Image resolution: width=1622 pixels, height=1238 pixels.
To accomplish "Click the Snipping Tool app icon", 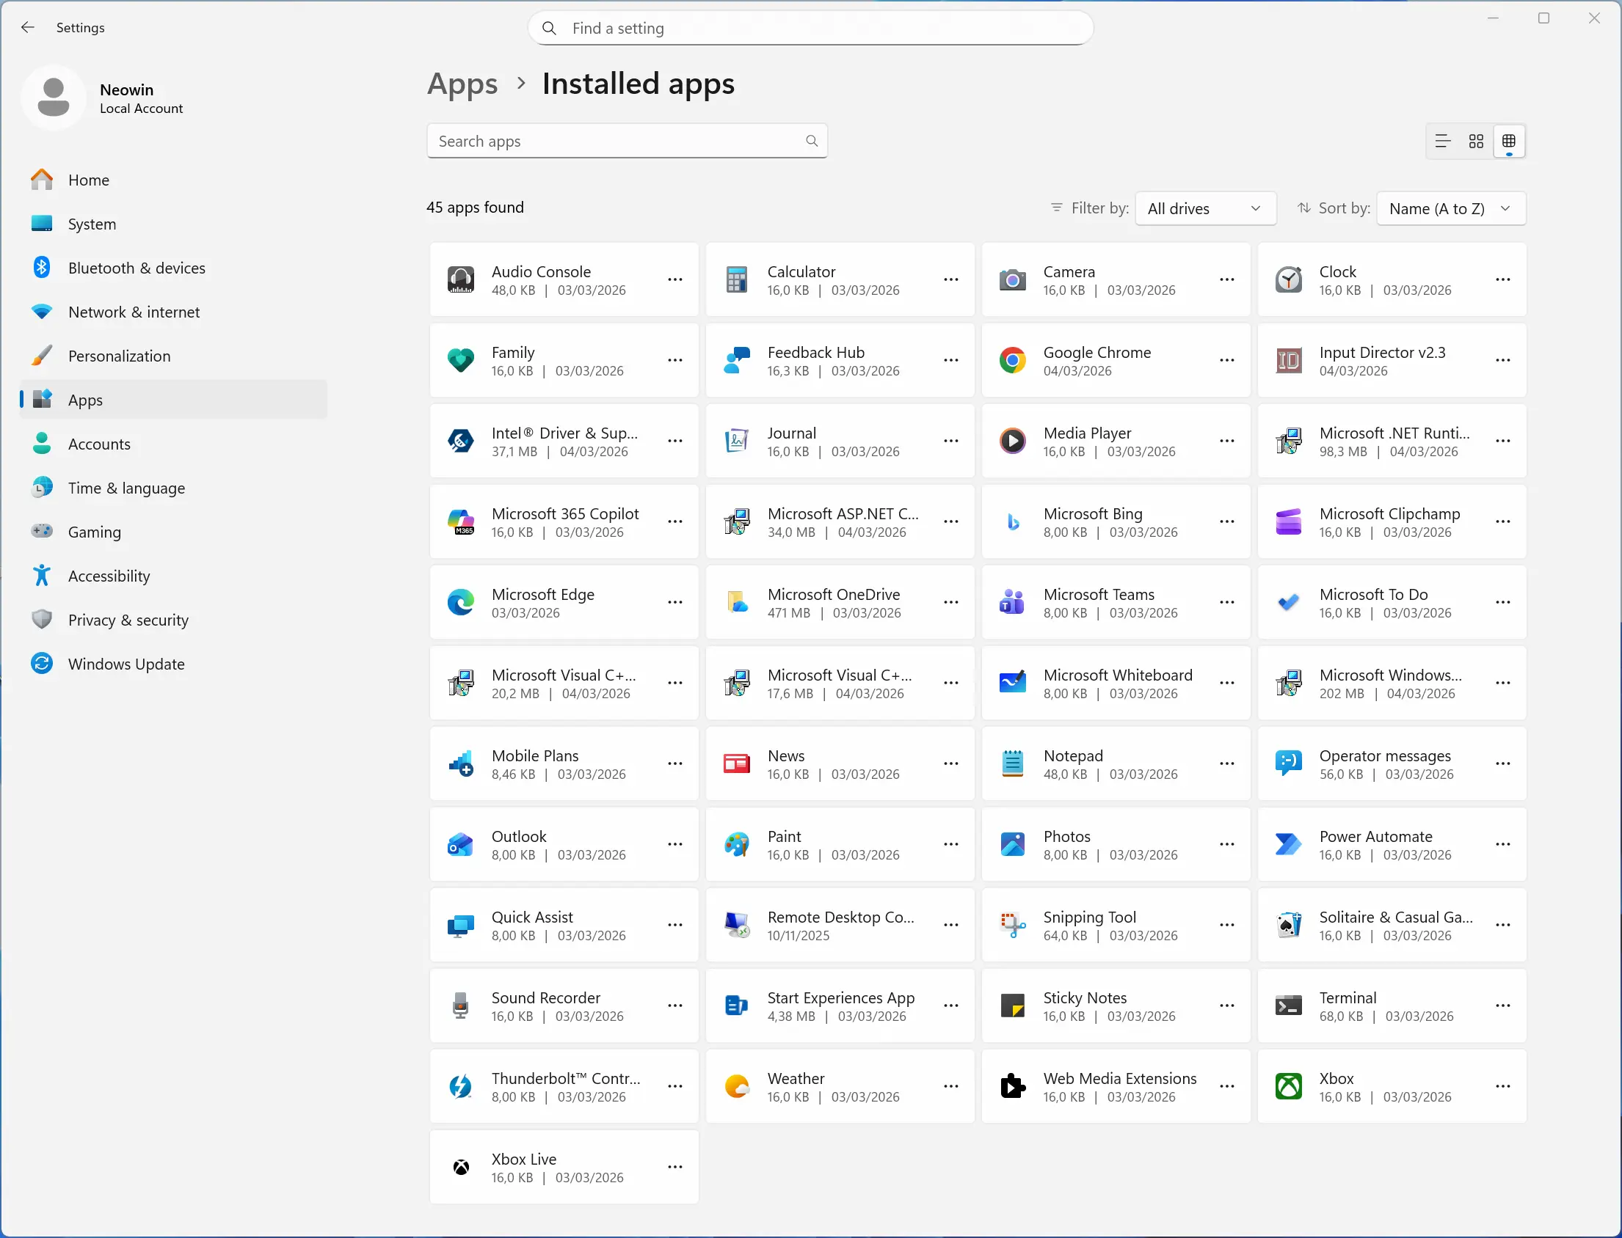I will 1012,925.
